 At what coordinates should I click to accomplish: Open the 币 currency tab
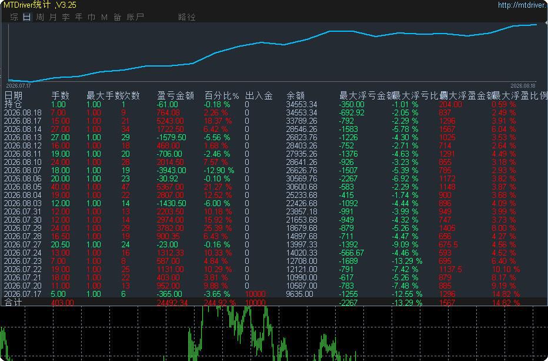coord(92,17)
